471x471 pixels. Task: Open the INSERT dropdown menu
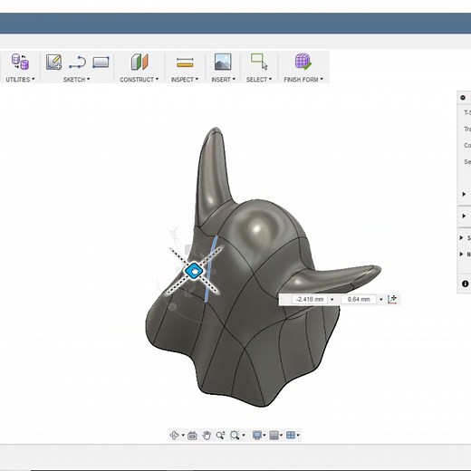pos(224,80)
